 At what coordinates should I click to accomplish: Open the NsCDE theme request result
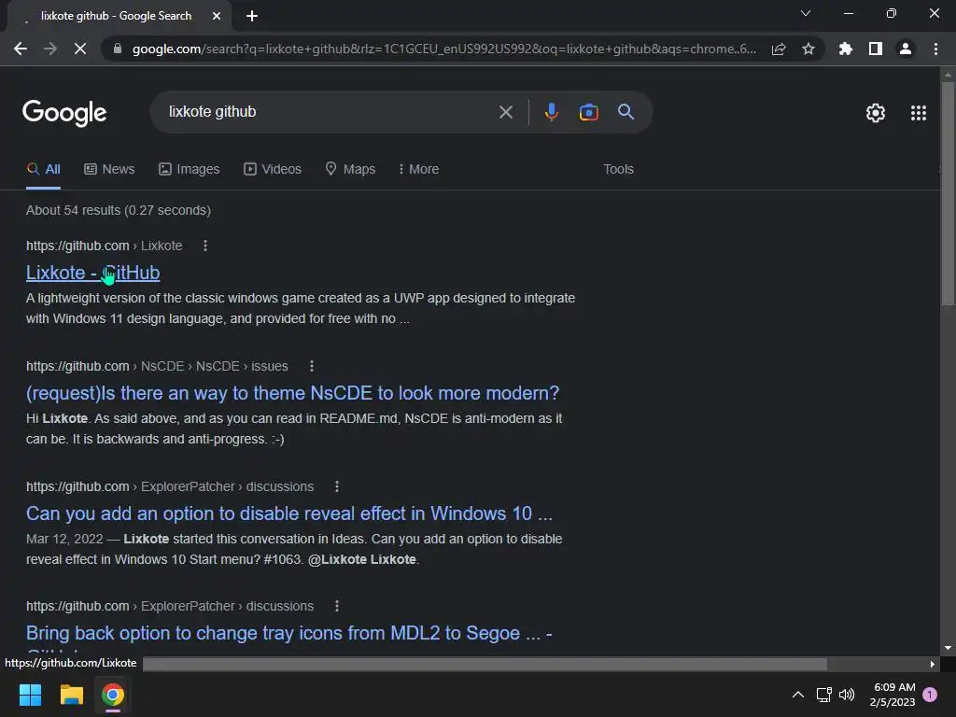(x=292, y=393)
